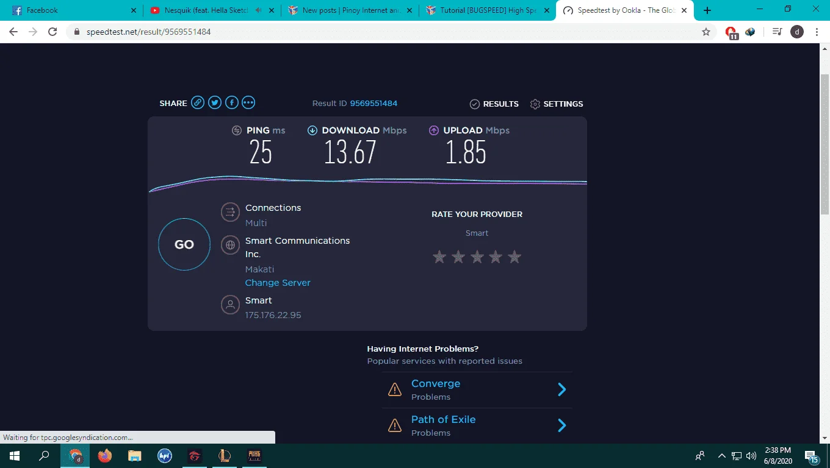Click the user icon beside Smart
The image size is (830, 468).
tap(230, 305)
